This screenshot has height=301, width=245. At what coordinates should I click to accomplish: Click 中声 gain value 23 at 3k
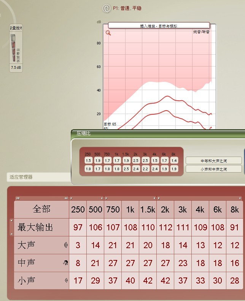pos(183,263)
